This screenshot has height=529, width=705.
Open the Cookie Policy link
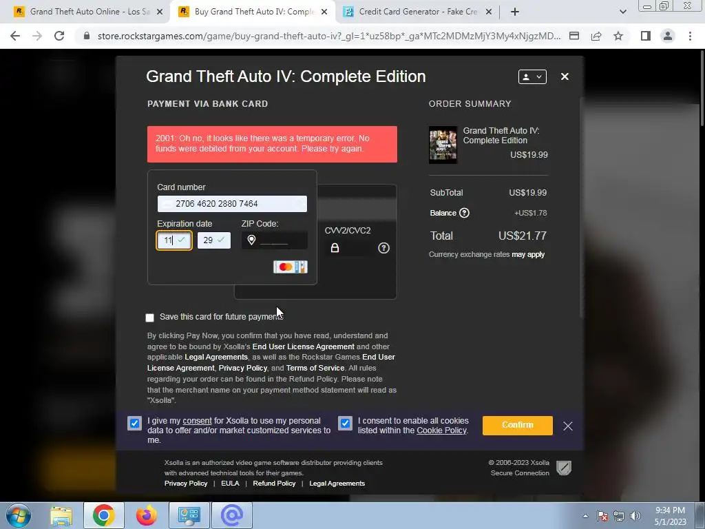(x=441, y=431)
